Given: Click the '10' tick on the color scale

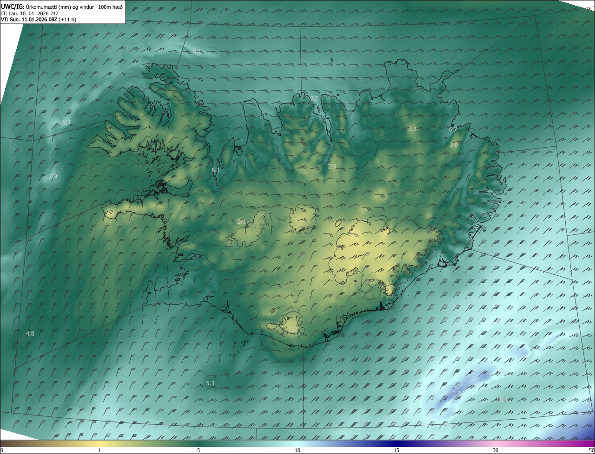Looking at the screenshot, I should coord(297,450).
